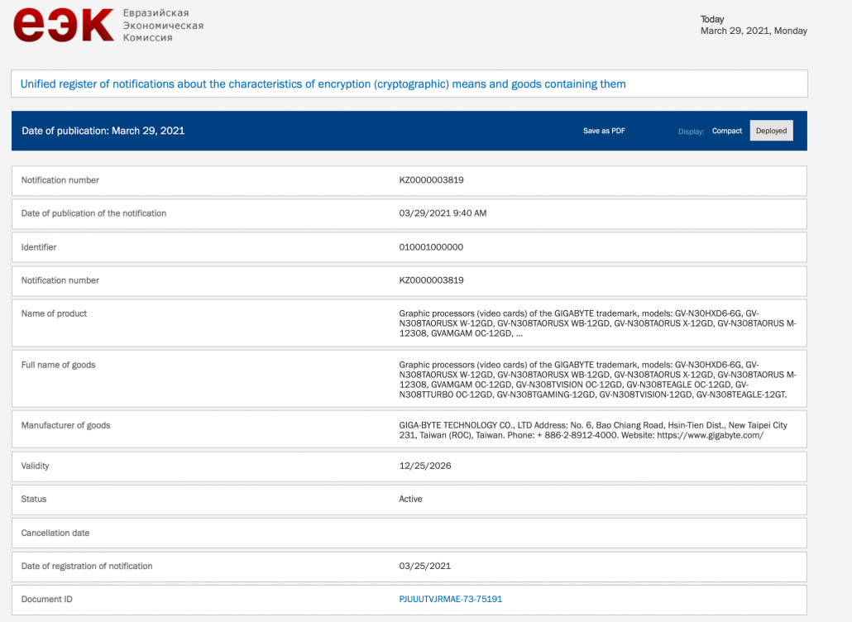Viewport: 852px width, 622px height.
Task: Click the gigabyte.com website URL
Action: click(x=711, y=435)
